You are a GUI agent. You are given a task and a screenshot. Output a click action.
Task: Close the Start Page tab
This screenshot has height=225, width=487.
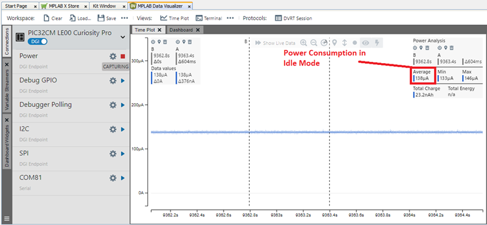tap(35, 6)
